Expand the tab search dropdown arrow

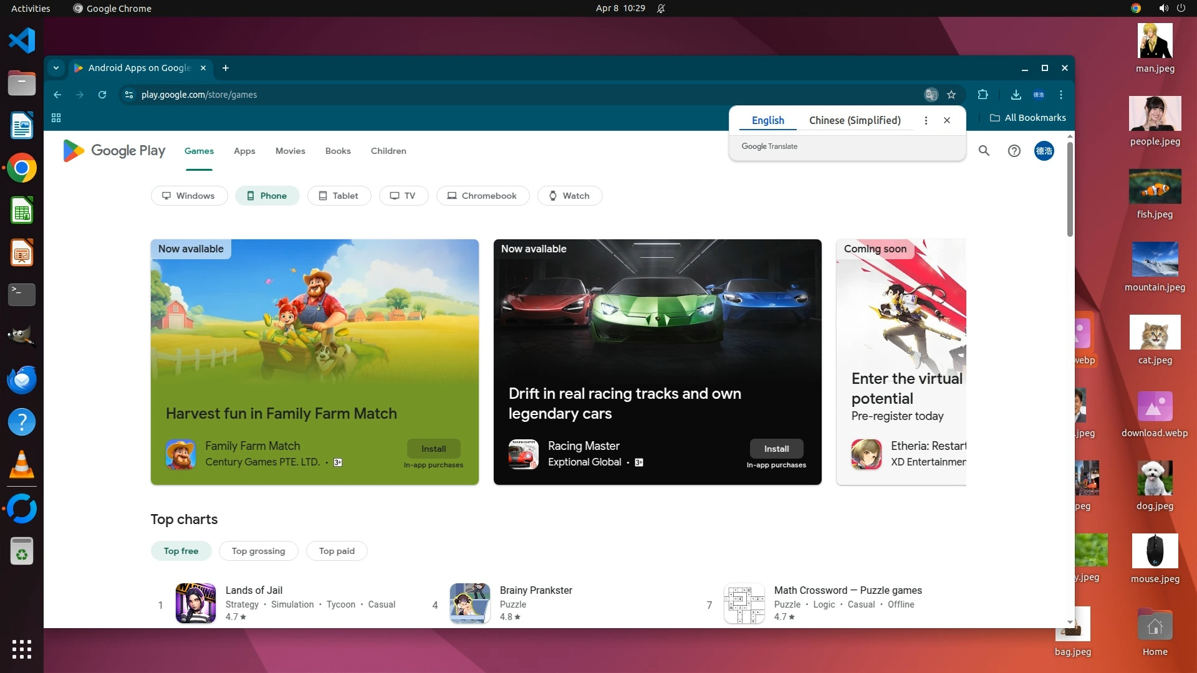[56, 68]
